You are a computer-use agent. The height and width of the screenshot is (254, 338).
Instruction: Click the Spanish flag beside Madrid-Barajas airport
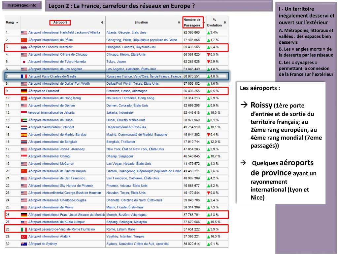[x=24, y=135]
